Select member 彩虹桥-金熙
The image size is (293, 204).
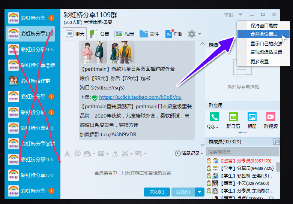(x=241, y=176)
